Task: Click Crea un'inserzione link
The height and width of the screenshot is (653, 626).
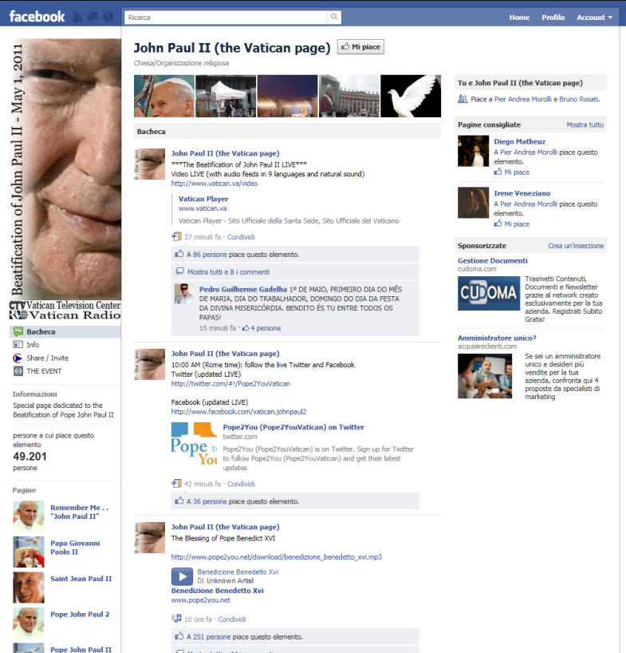Action: (x=576, y=246)
